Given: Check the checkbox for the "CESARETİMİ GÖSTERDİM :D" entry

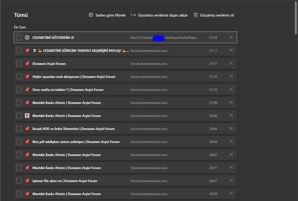Looking at the screenshot, I should coord(19,37).
